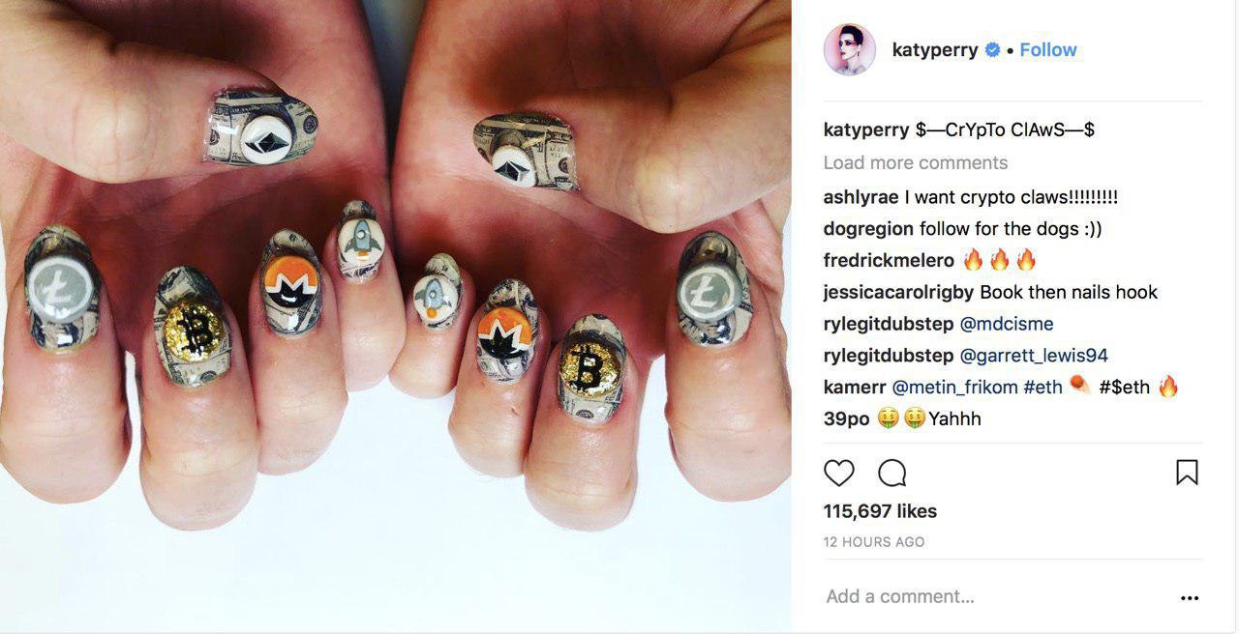
Task: Open the three-dots more options menu
Action: [1190, 598]
